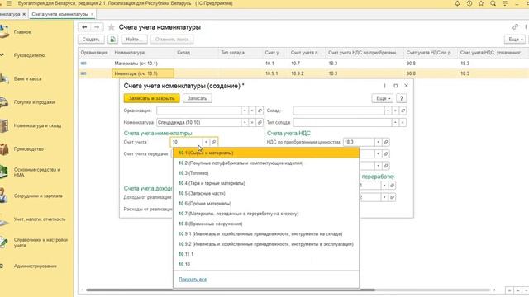Select 10.4 (Тара и тарные материалы)
This screenshot has width=529, height=297.
coord(266,183)
